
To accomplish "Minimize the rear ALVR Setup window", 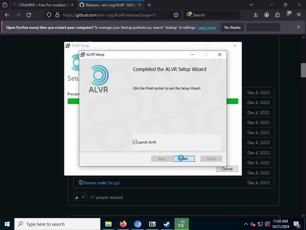I will click(x=208, y=46).
